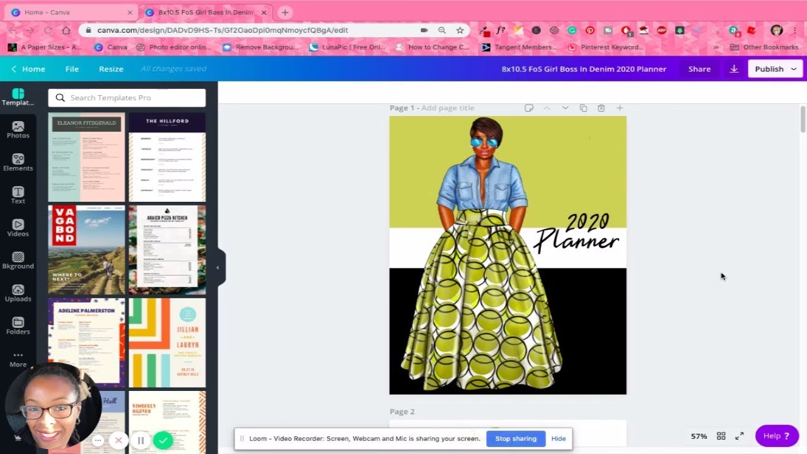Enter fullscreen presentation mode
Image resolution: width=807 pixels, height=454 pixels.
click(740, 436)
